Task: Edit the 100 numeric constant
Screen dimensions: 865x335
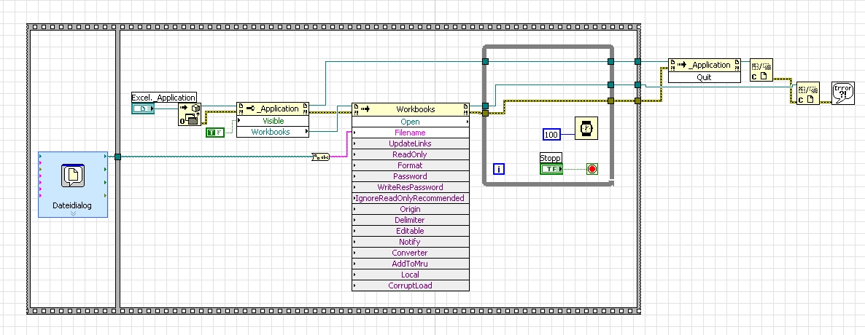Action: [x=551, y=135]
